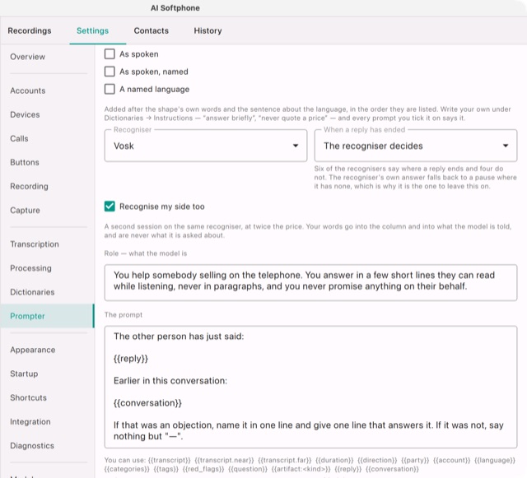Click the Recogniser dropdown arrow
Viewport: 527px width, 478px height.
(296, 146)
